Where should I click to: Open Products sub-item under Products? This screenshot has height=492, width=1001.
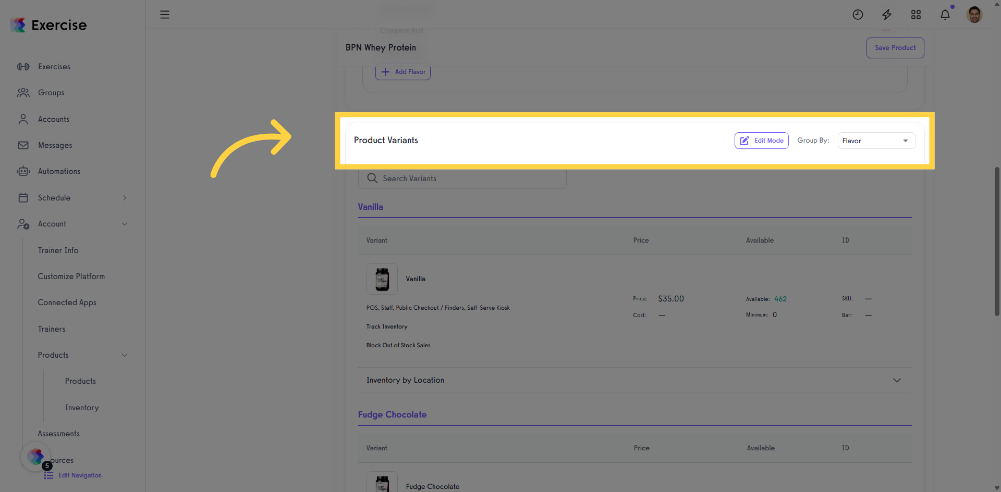(80, 381)
